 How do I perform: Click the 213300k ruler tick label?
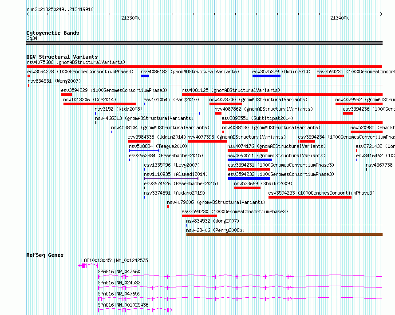[x=130, y=18]
